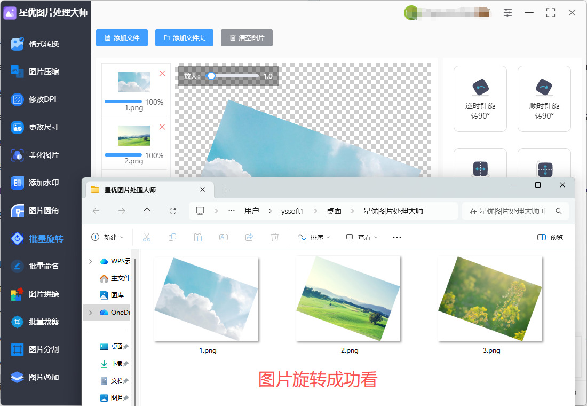Open 图片圆角 tool

pyautogui.click(x=35, y=210)
